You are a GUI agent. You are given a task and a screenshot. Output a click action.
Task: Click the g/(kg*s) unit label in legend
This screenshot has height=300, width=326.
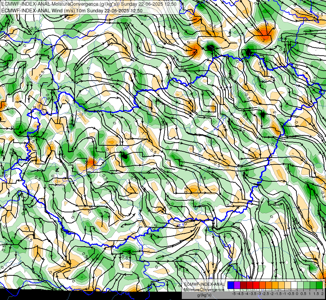click(204, 295)
